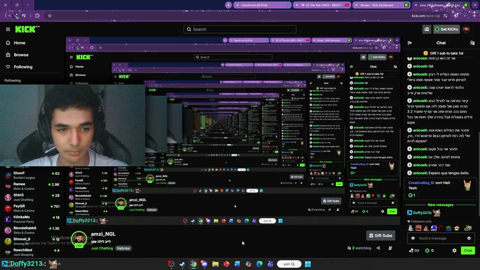Click the green KICKs balance icon under chat

(x=427, y=250)
